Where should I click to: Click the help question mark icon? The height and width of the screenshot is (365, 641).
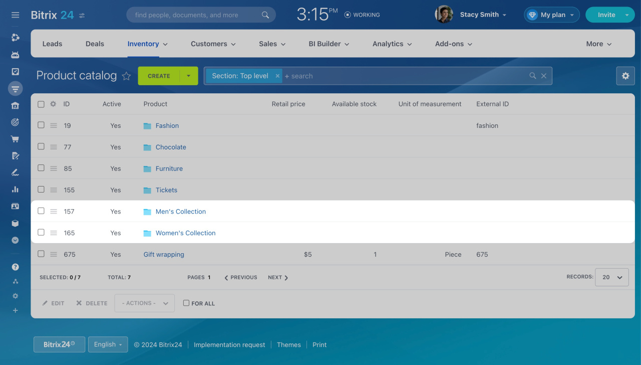coord(16,267)
